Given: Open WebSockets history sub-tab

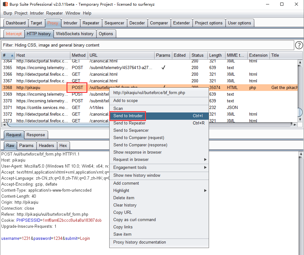Looking at the screenshot, I should point(75,34).
